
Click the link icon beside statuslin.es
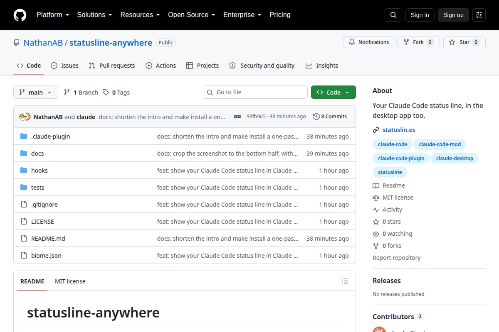click(376, 130)
